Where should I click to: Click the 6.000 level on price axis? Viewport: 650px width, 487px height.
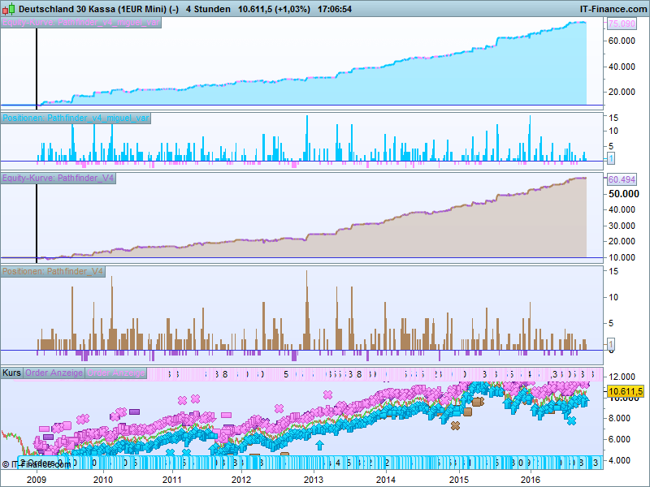click(619, 439)
